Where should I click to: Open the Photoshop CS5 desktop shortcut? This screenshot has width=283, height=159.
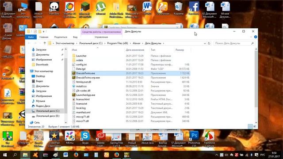[194, 139]
